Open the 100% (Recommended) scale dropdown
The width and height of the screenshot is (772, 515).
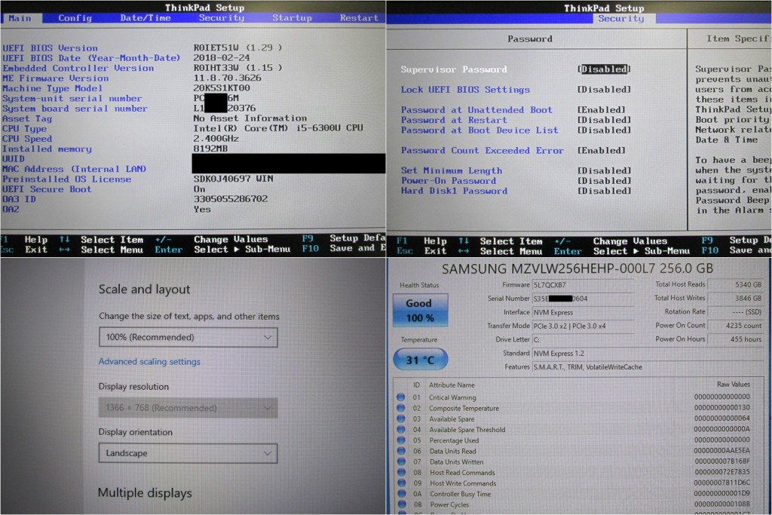[188, 337]
